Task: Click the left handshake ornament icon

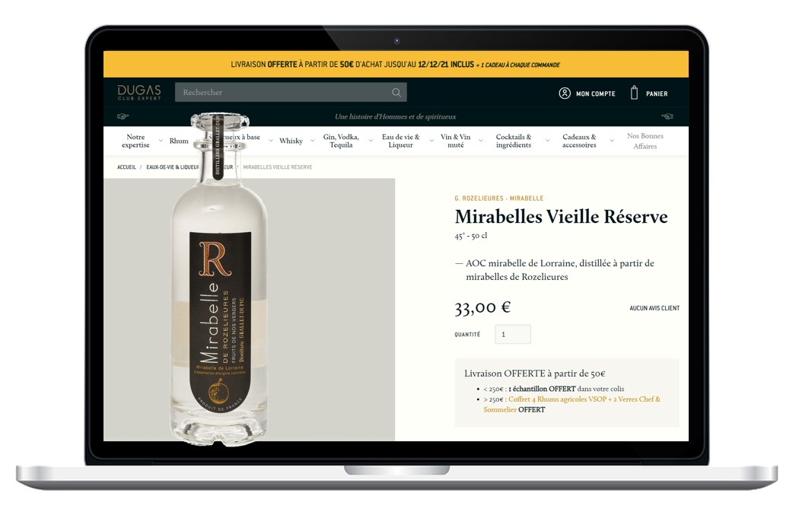Action: coord(123,116)
